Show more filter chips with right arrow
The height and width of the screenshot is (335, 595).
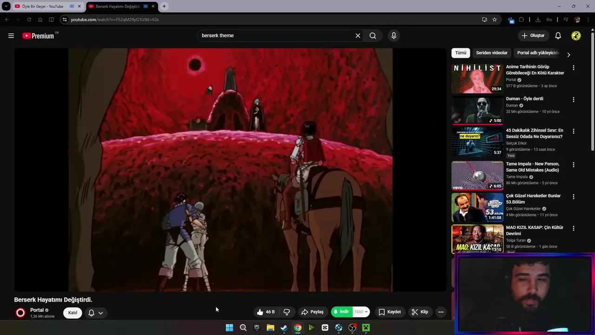(x=568, y=54)
